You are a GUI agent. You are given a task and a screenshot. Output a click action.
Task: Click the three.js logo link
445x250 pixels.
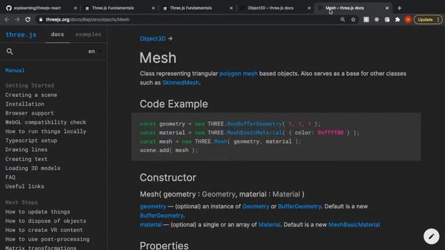[21, 35]
